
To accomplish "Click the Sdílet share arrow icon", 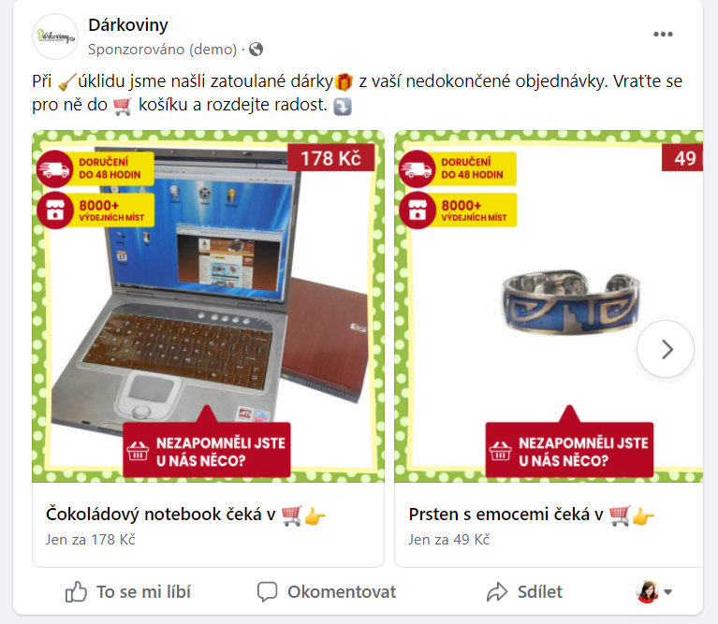I will (497, 591).
